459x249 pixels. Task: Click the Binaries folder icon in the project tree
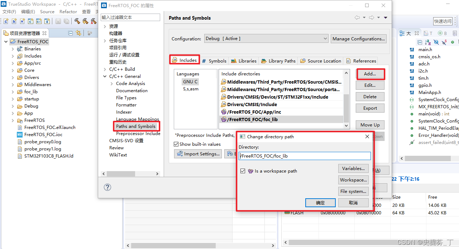coord(20,49)
